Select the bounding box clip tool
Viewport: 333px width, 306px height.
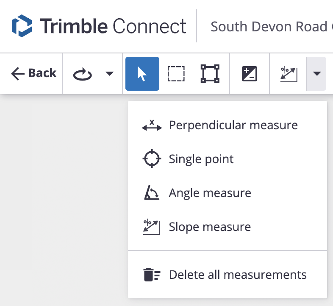point(210,73)
